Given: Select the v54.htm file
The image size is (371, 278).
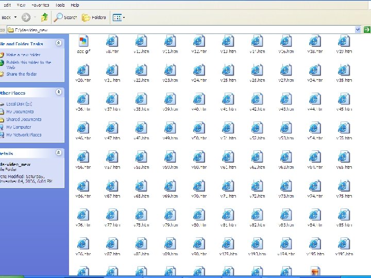Looking at the screenshot, I should click(x=315, y=131).
